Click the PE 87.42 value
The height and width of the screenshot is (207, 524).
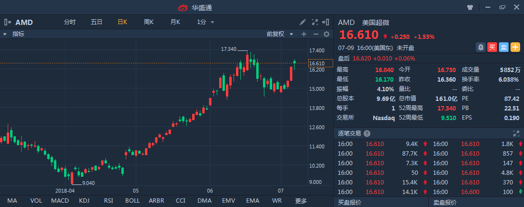pos(512,98)
